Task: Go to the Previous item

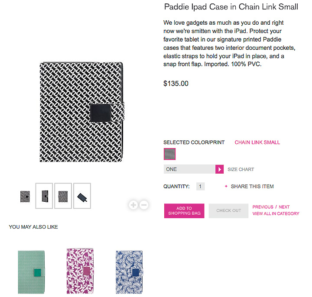Action: click(x=263, y=207)
